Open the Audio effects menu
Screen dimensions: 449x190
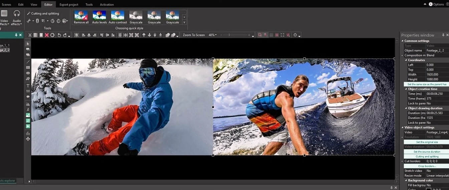[16, 17]
